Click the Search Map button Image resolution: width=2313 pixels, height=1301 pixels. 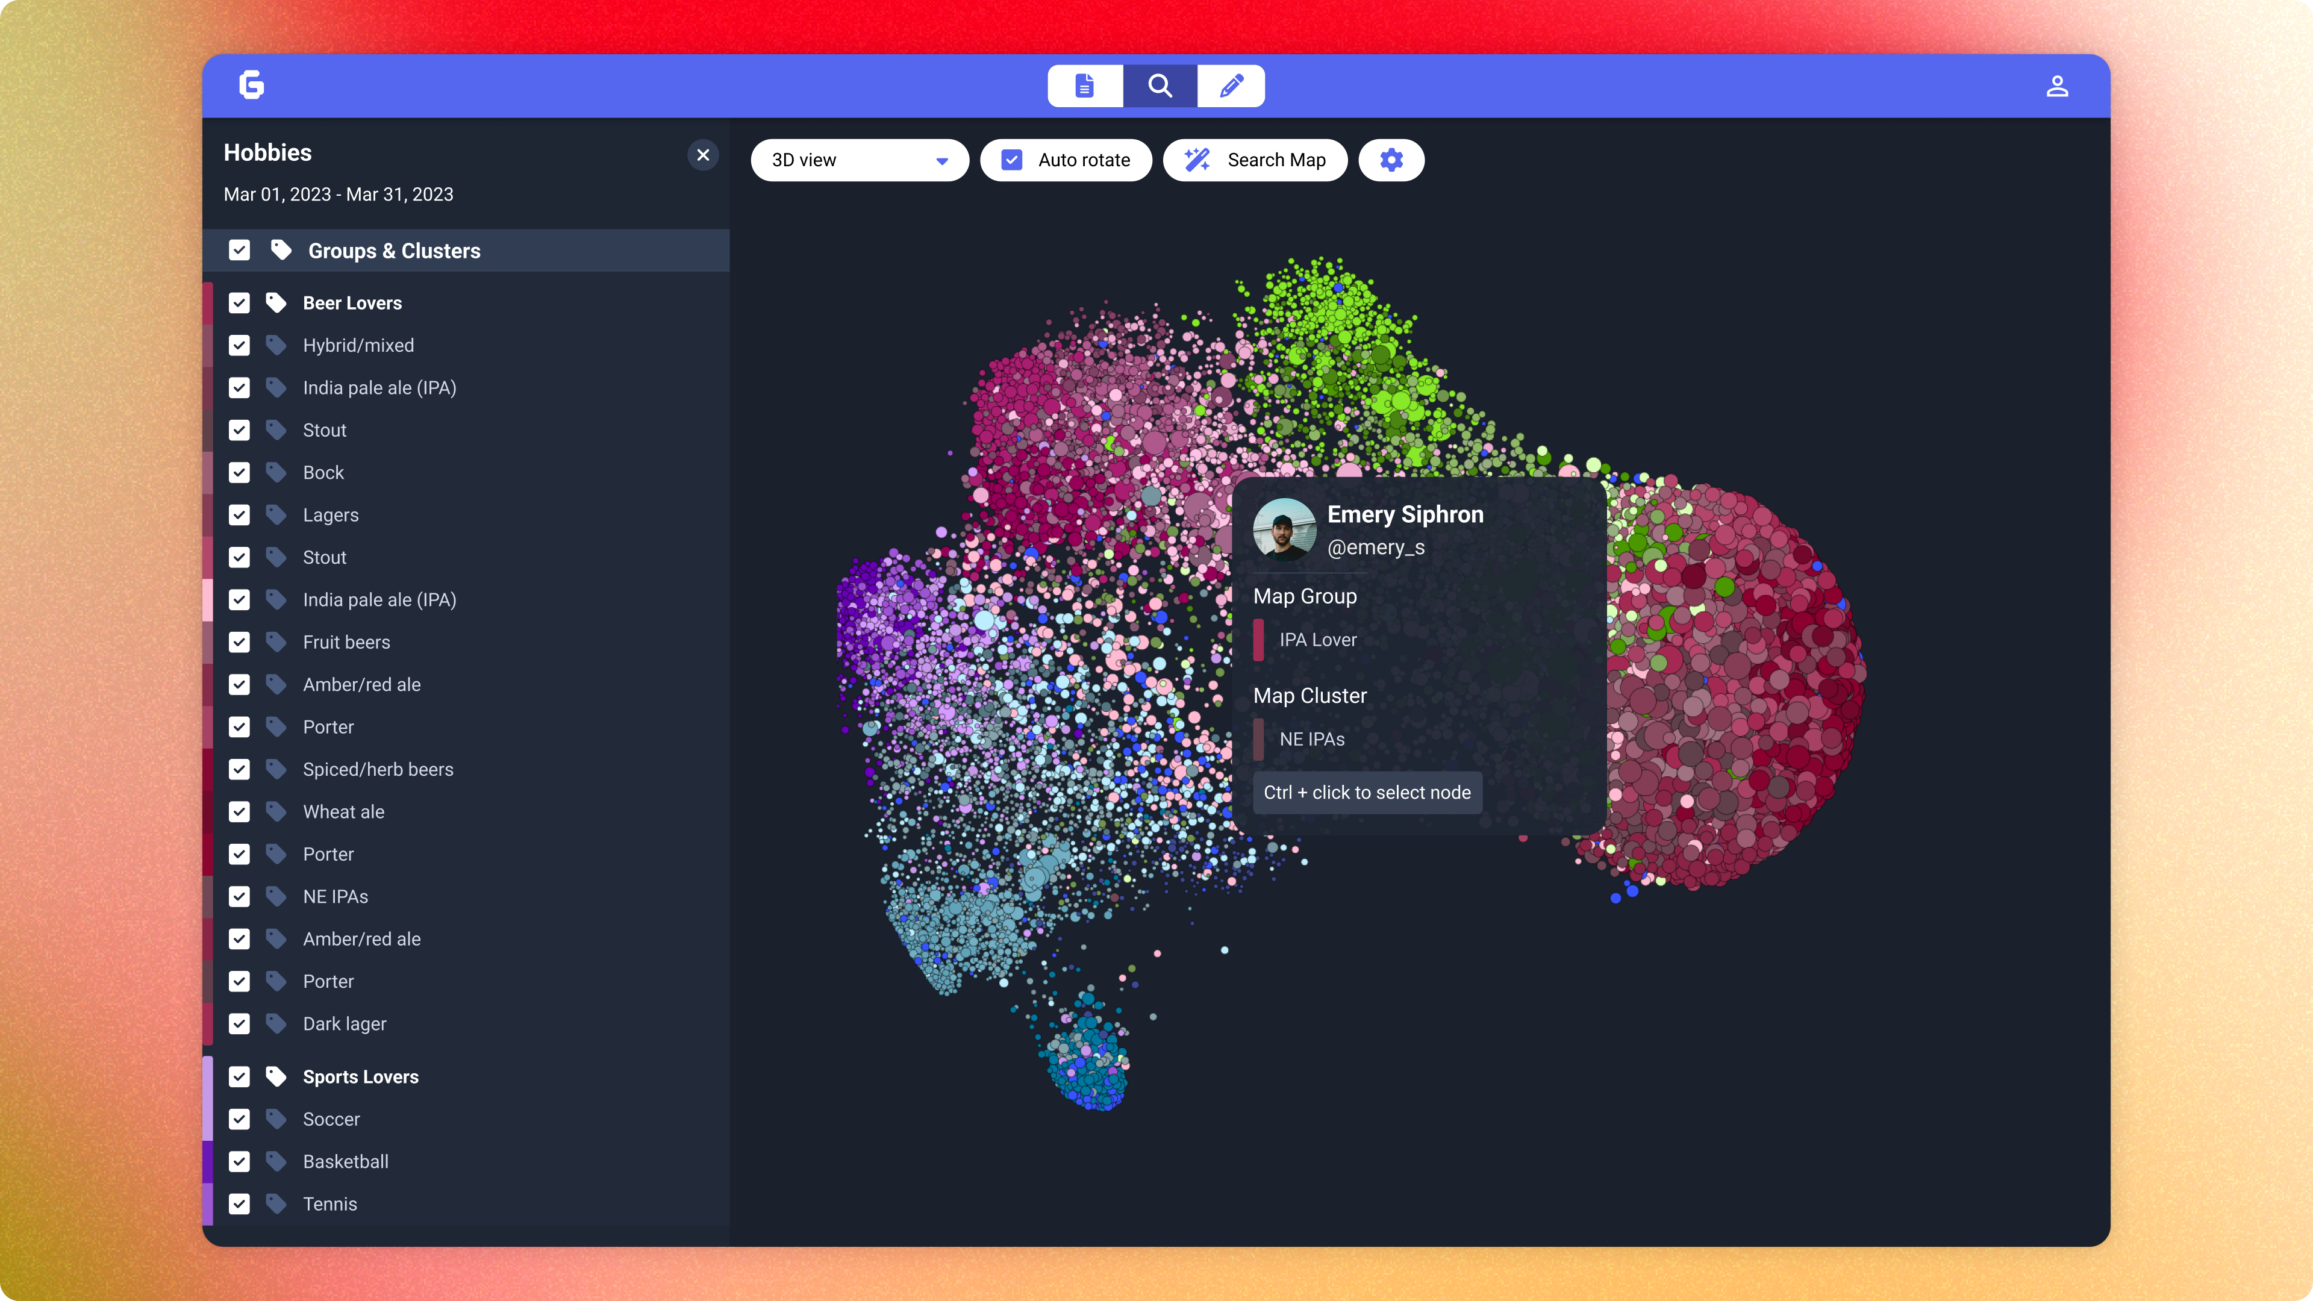(1254, 160)
